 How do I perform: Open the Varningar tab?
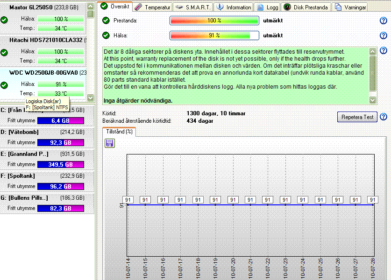(x=350, y=7)
